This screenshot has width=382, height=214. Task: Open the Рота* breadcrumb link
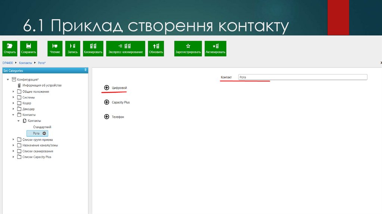(x=42, y=63)
